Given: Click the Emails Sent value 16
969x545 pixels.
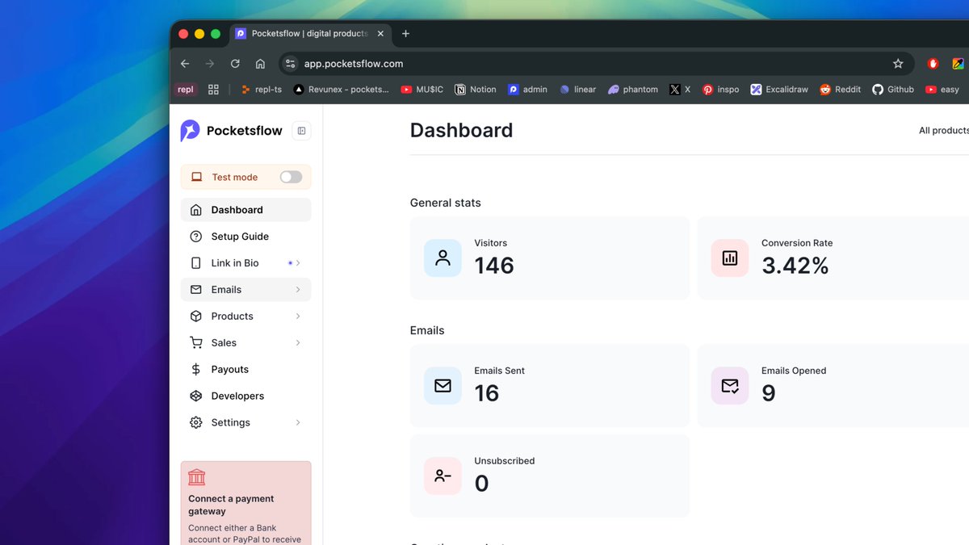Looking at the screenshot, I should 487,393.
